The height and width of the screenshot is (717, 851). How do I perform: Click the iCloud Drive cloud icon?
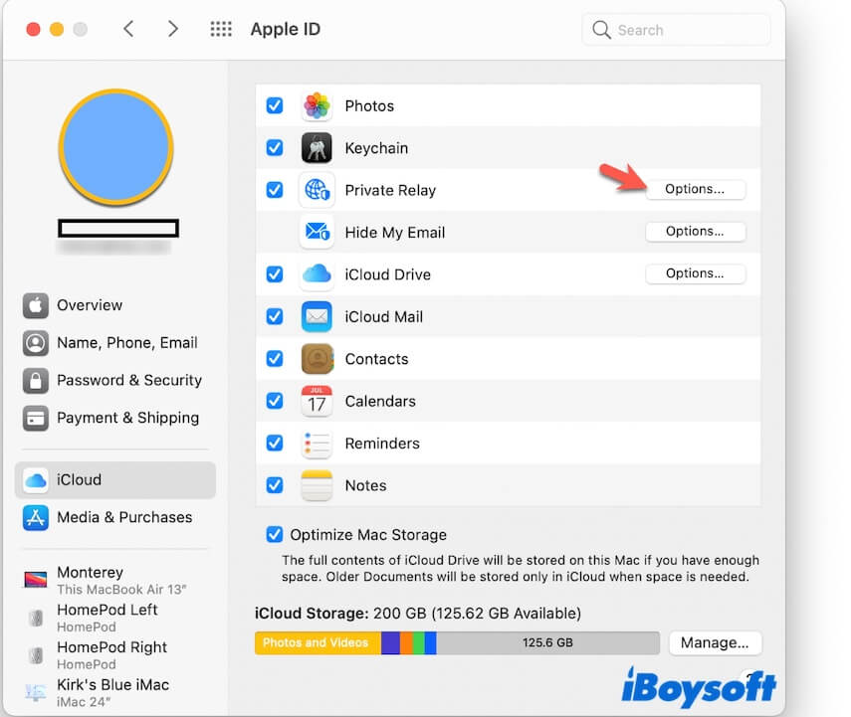pos(317,274)
